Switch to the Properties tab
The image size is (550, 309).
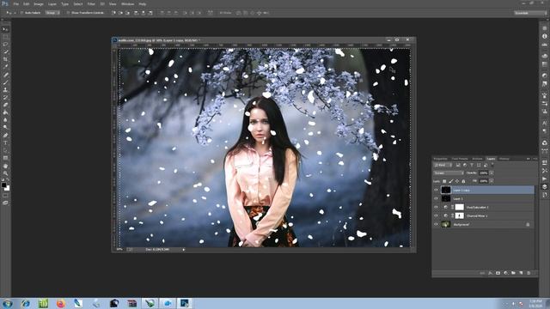coord(440,159)
